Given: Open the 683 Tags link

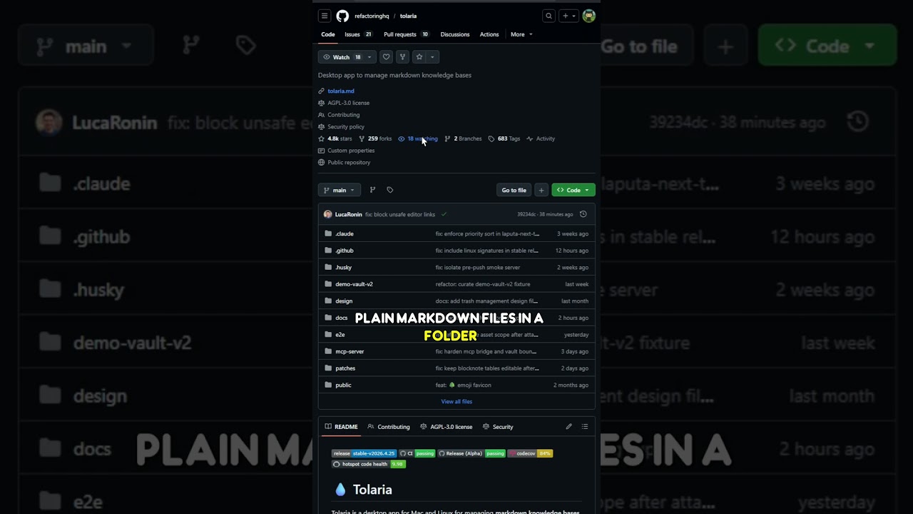Looking at the screenshot, I should 504,138.
